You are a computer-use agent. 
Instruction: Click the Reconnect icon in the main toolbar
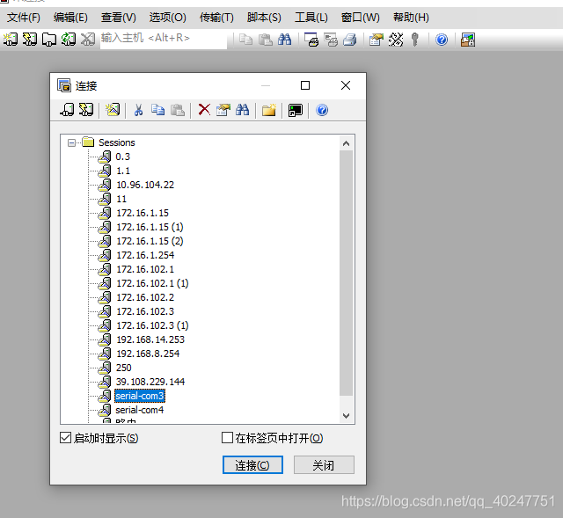[x=69, y=39]
